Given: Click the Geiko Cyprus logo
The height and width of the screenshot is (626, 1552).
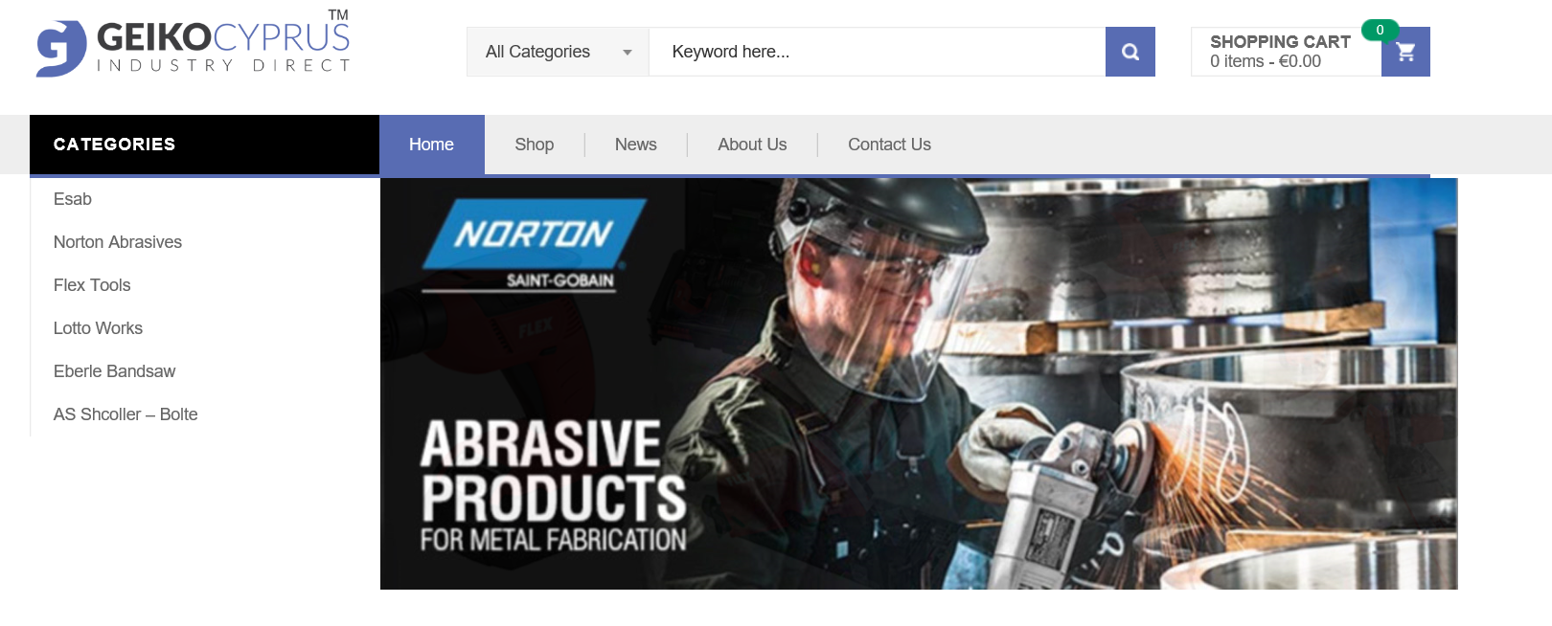Looking at the screenshot, I should click(194, 47).
